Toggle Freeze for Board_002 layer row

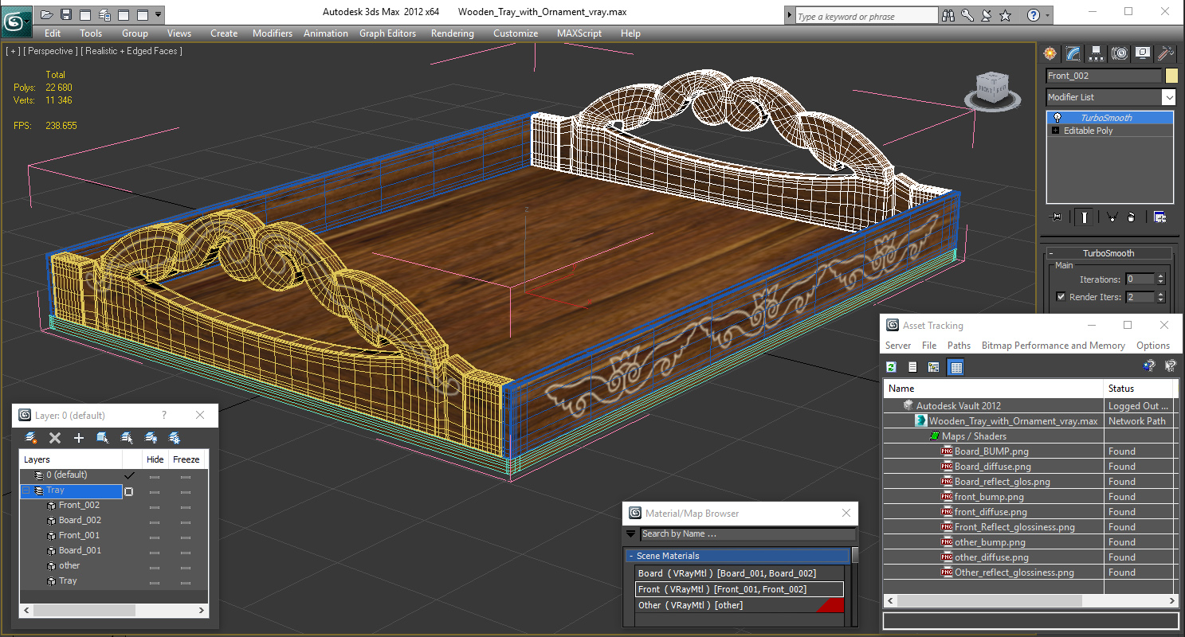tap(186, 521)
